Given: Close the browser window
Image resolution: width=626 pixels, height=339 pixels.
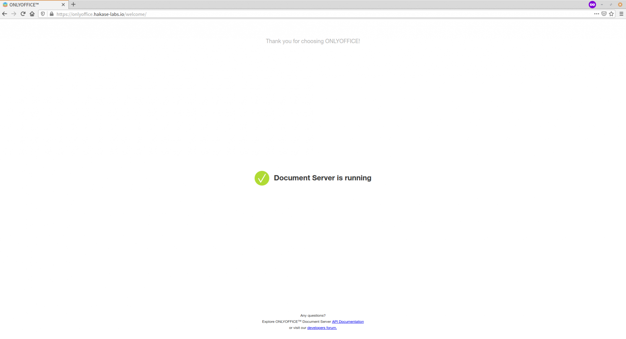Looking at the screenshot, I should [x=620, y=5].
